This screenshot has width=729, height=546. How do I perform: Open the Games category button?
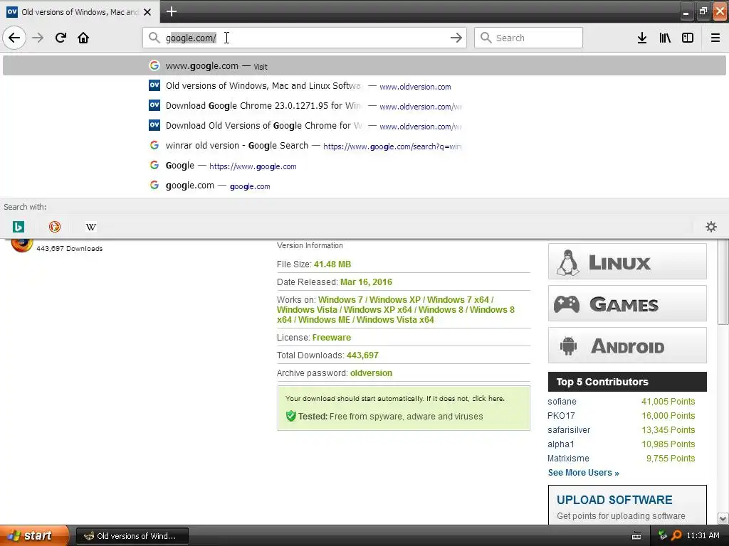point(627,304)
